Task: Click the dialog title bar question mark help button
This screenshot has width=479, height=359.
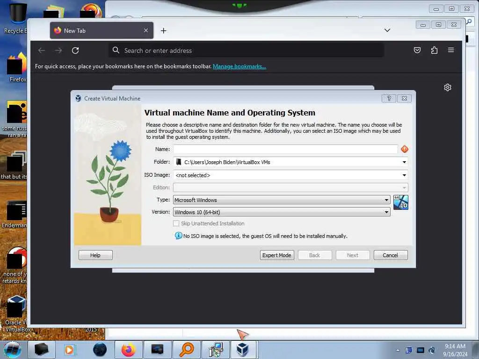Action: point(389,98)
